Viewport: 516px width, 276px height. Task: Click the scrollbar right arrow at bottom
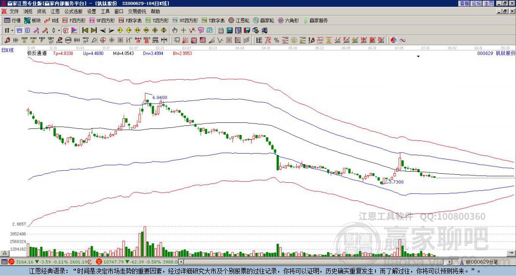coord(449,262)
